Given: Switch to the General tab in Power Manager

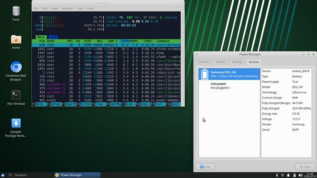Looking at the screenshot, I should [204, 62].
